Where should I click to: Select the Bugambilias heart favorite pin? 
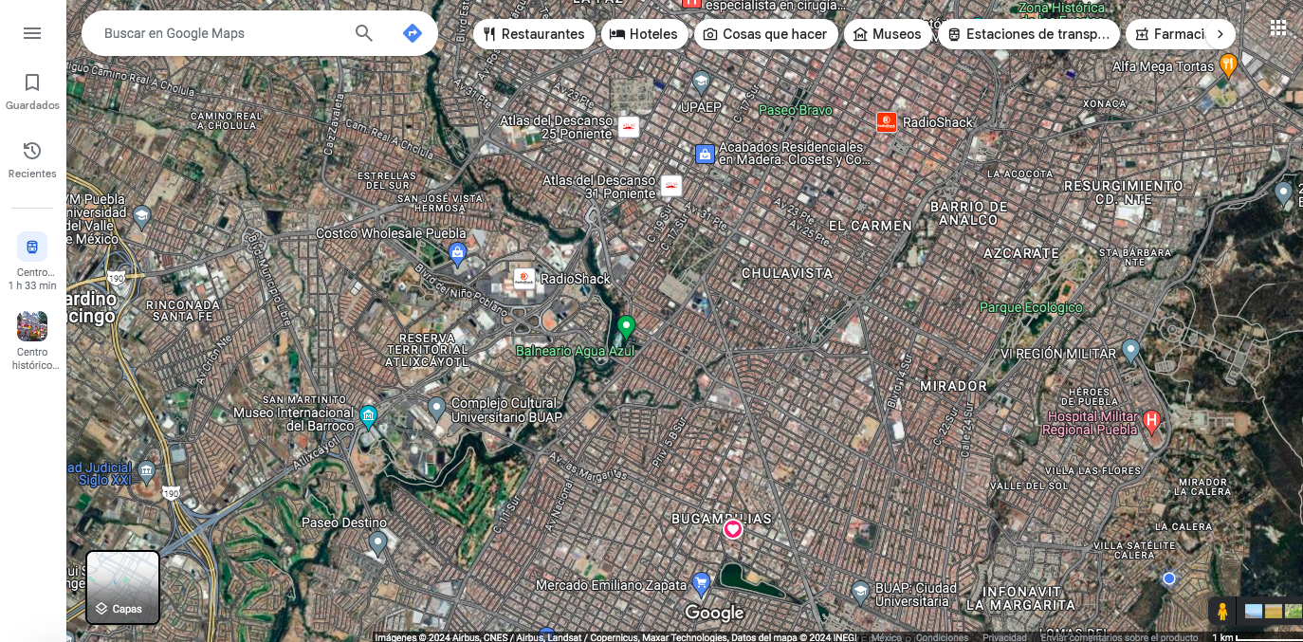click(x=733, y=529)
